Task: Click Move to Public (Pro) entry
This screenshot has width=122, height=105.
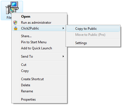Action: [x=90, y=35]
